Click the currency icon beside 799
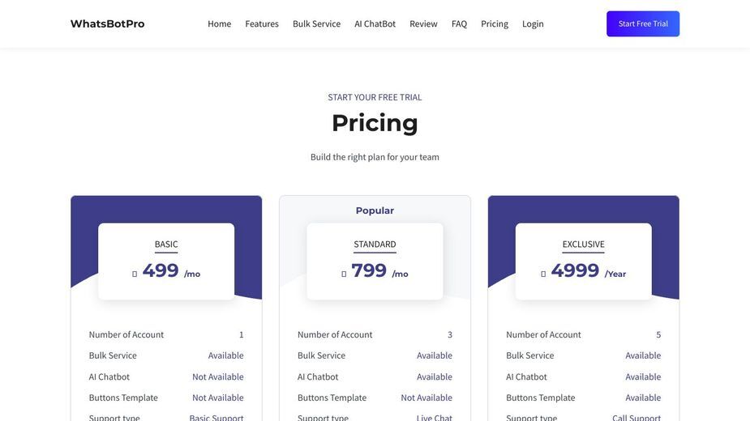 tap(344, 274)
